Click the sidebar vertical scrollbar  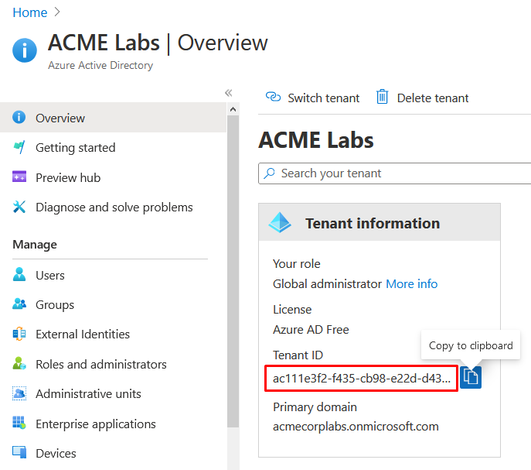click(233, 271)
